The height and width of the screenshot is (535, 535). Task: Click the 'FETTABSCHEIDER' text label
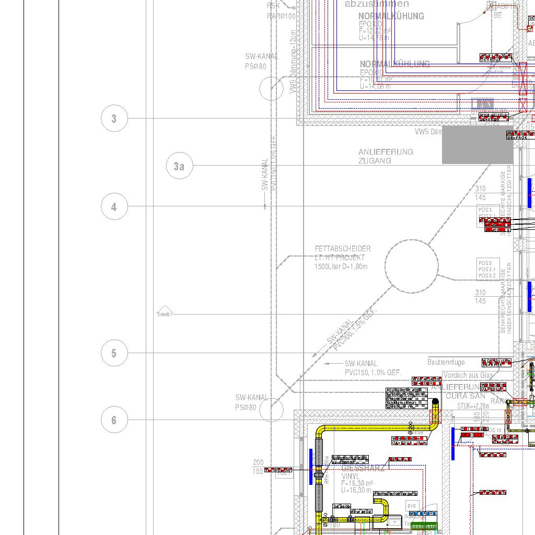point(343,249)
